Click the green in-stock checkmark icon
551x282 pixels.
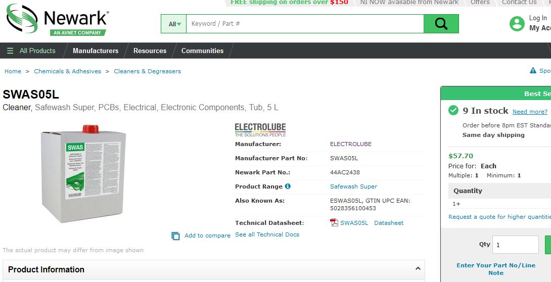point(453,110)
